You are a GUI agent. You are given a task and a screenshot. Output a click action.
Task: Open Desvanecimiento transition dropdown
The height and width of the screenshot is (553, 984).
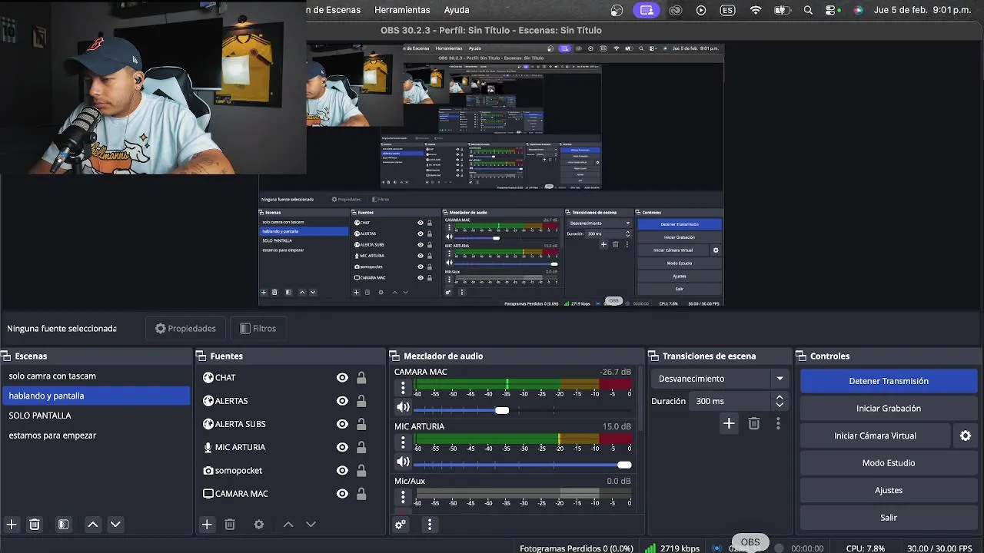(720, 379)
